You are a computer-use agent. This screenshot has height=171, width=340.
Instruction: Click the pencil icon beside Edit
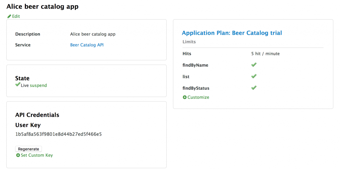[9, 16]
